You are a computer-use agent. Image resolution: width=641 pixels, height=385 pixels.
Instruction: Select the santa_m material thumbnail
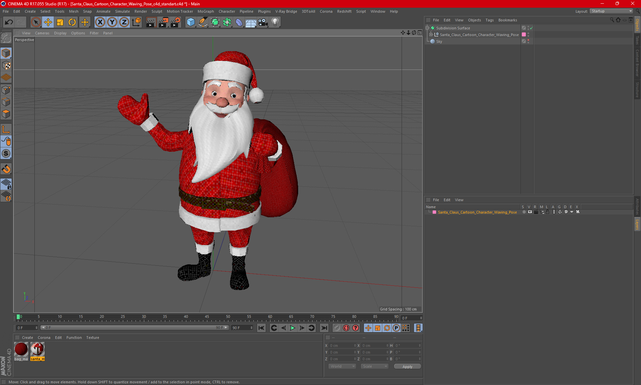tap(37, 350)
